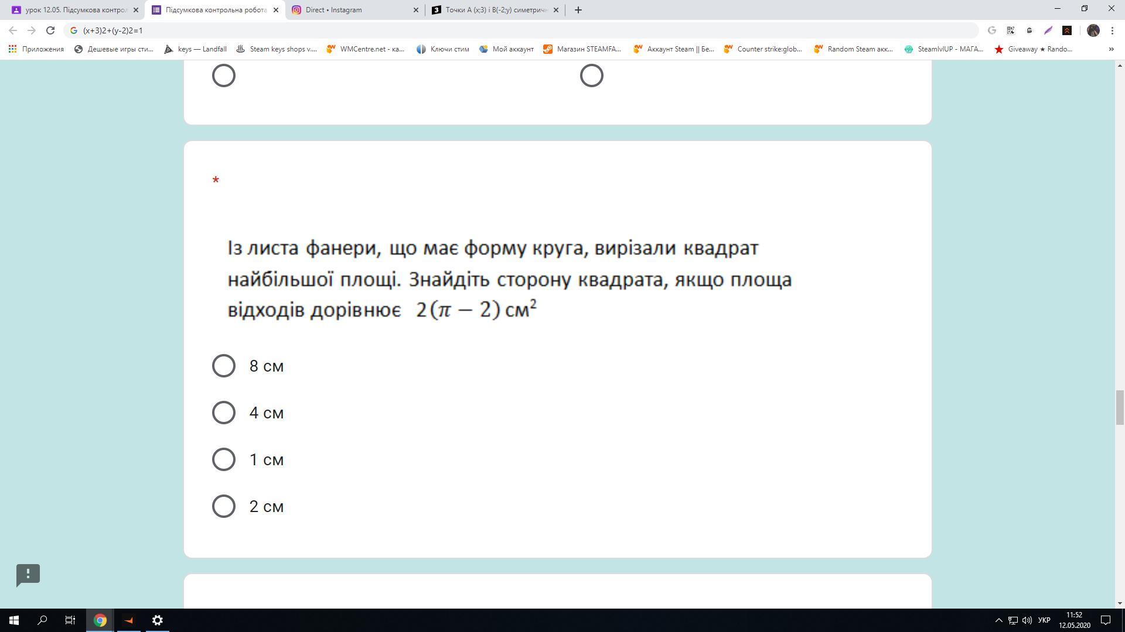Open Task View in taskbar
Screen dimensions: 1125x632
(70, 620)
